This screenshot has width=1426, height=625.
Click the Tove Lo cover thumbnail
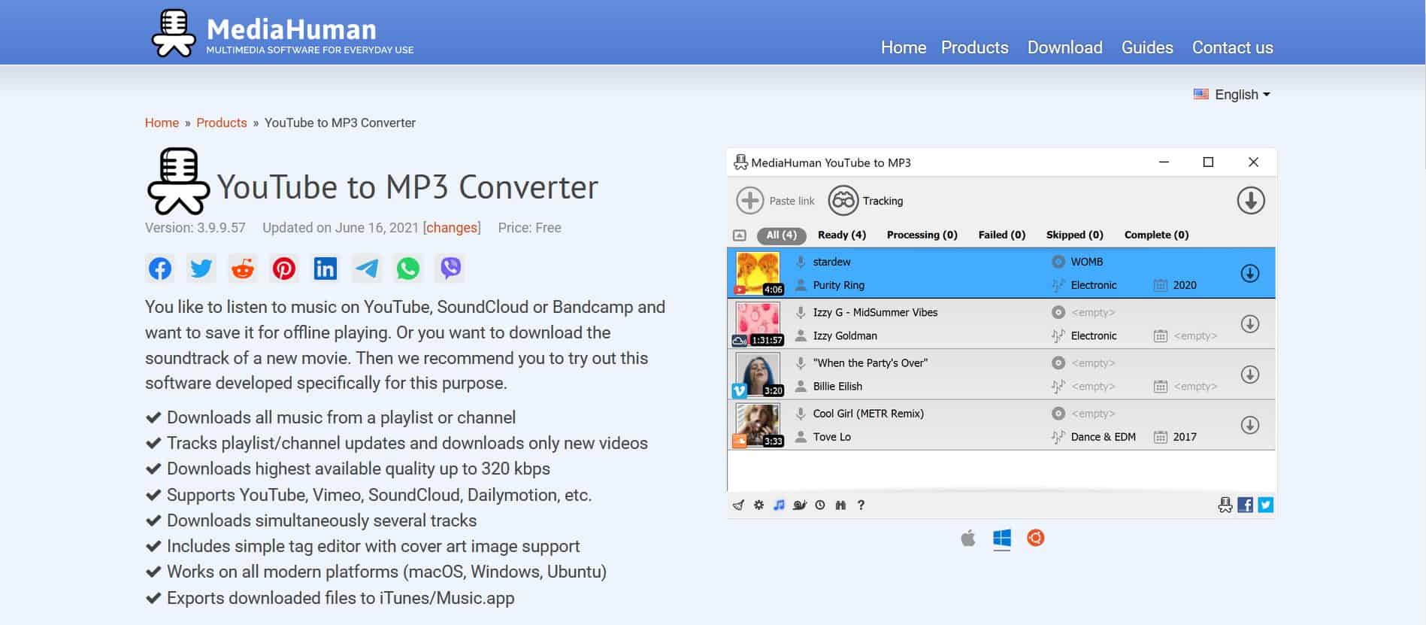(x=758, y=424)
